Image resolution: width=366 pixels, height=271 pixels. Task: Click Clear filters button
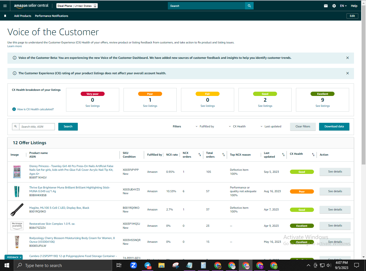(303, 127)
